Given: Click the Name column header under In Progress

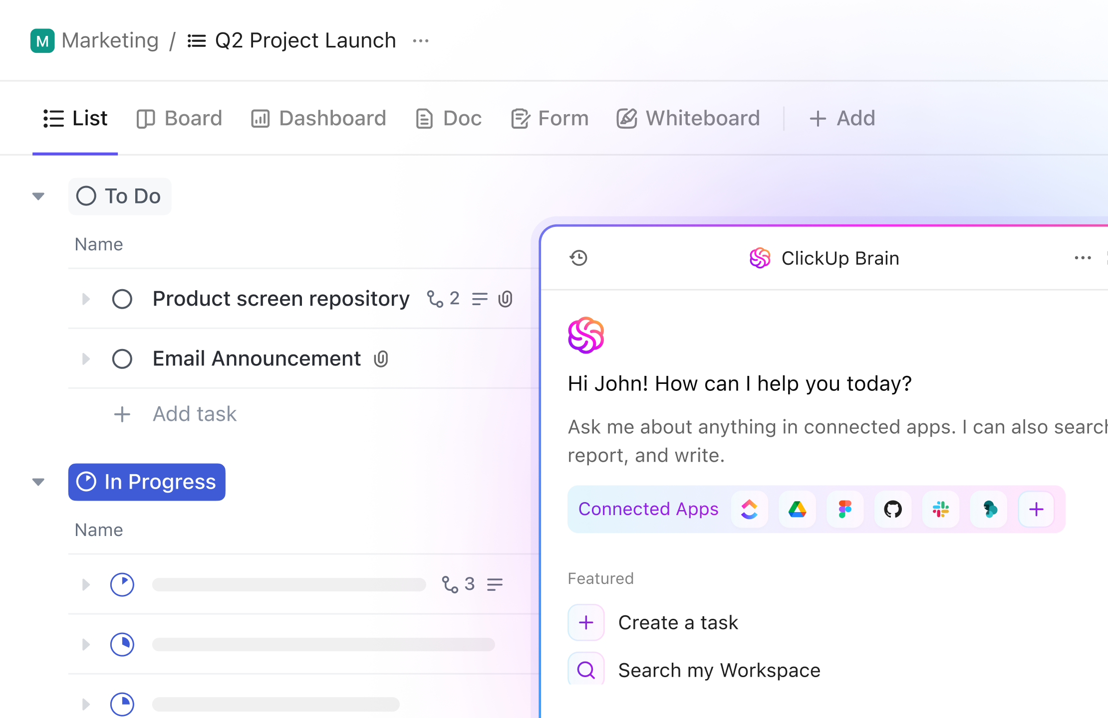Looking at the screenshot, I should 99,530.
